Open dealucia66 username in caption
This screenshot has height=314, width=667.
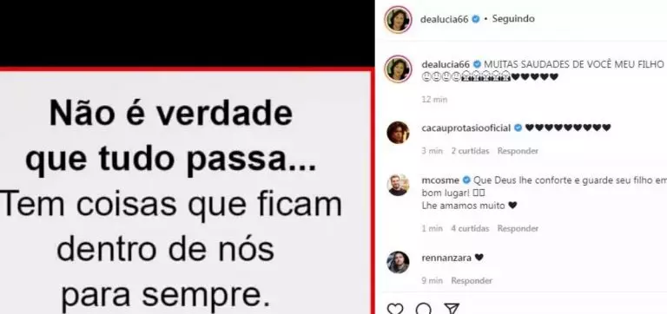446,64
